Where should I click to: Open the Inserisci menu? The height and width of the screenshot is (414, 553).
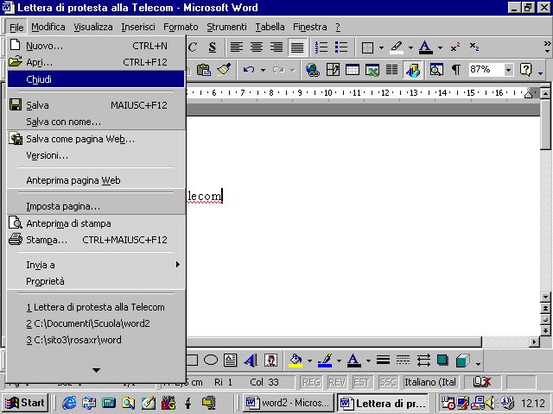click(x=138, y=27)
